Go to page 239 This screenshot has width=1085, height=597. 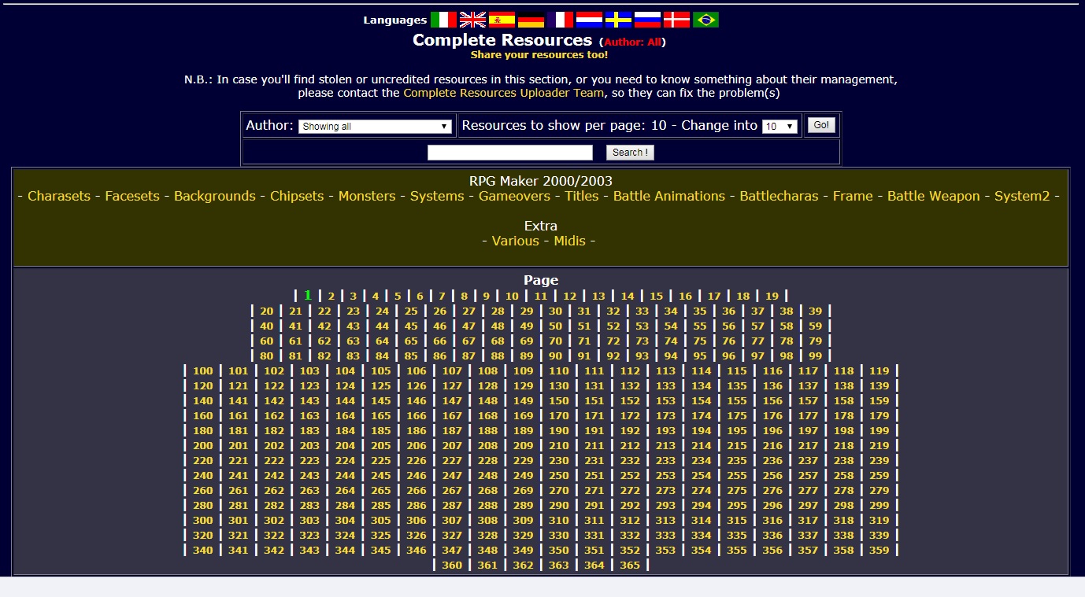(x=879, y=461)
